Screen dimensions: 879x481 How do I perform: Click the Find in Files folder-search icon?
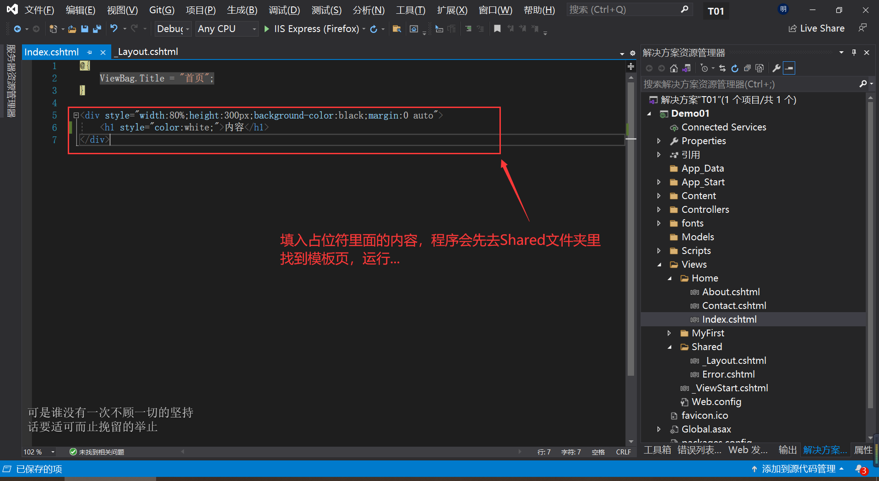[397, 29]
